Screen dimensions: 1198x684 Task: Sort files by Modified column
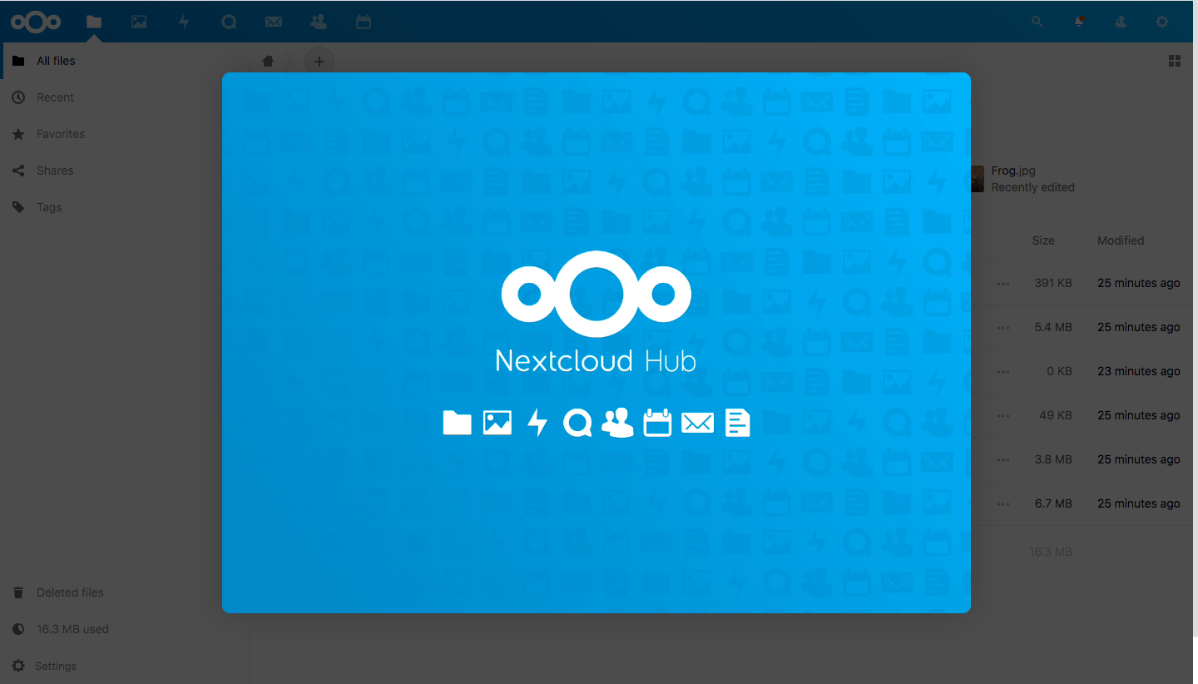1121,240
